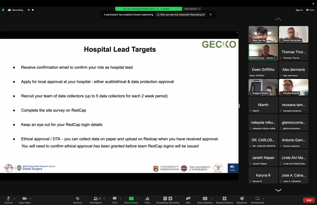The width and height of the screenshot is (317, 205).
Task: Click Sign in at top right
Action: [x=299, y=10]
